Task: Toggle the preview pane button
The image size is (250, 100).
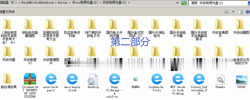Action: click(x=240, y=12)
